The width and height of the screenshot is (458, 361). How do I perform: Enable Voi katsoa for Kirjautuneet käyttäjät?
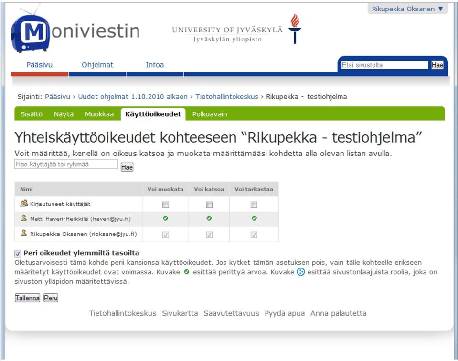[x=209, y=205]
